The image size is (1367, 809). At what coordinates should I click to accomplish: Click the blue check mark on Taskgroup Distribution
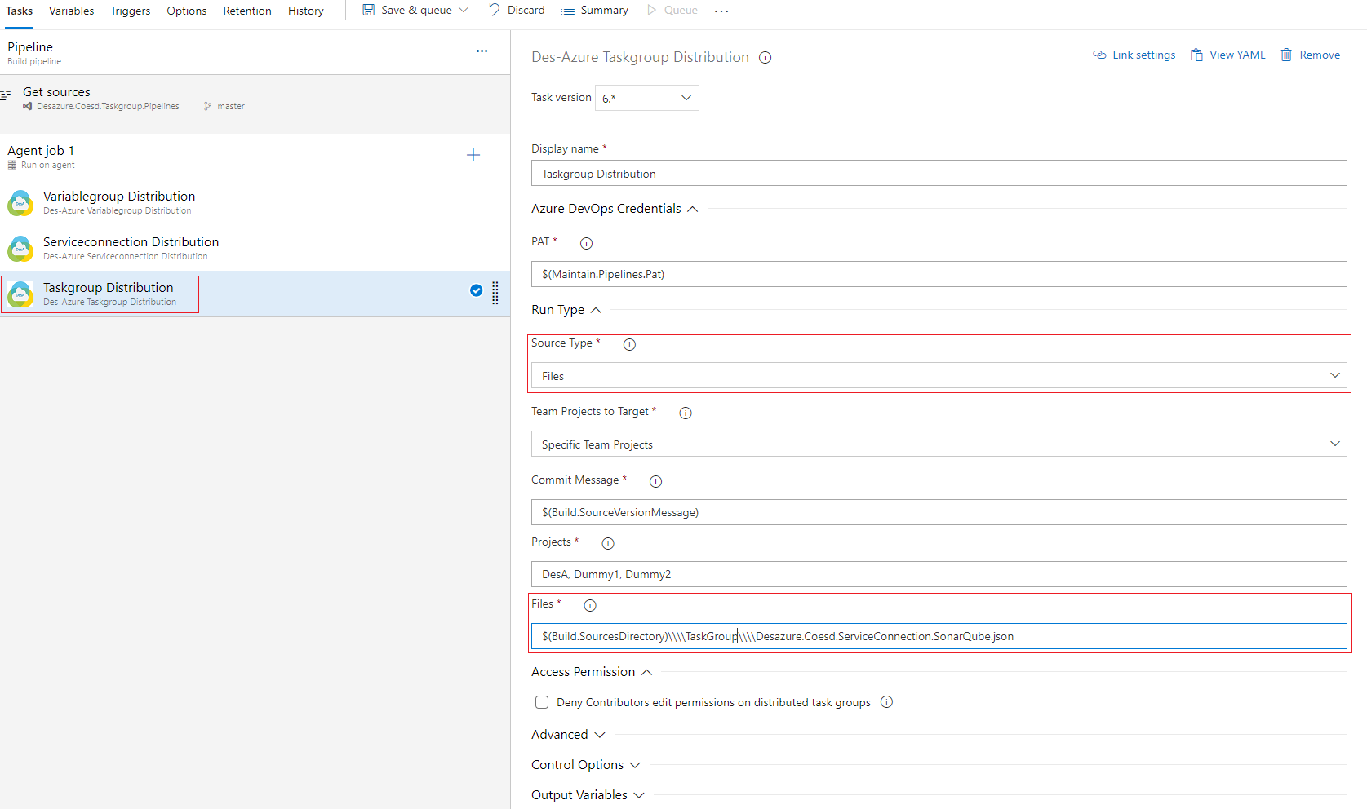[x=477, y=290]
